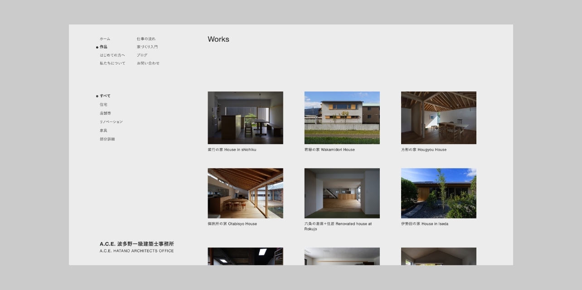The width and height of the screenshot is (582, 290).
Task: Filter works by 店舗等
Action: pyautogui.click(x=105, y=113)
